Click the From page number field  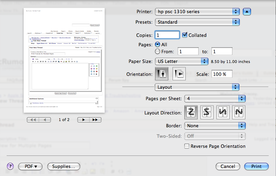188,51
